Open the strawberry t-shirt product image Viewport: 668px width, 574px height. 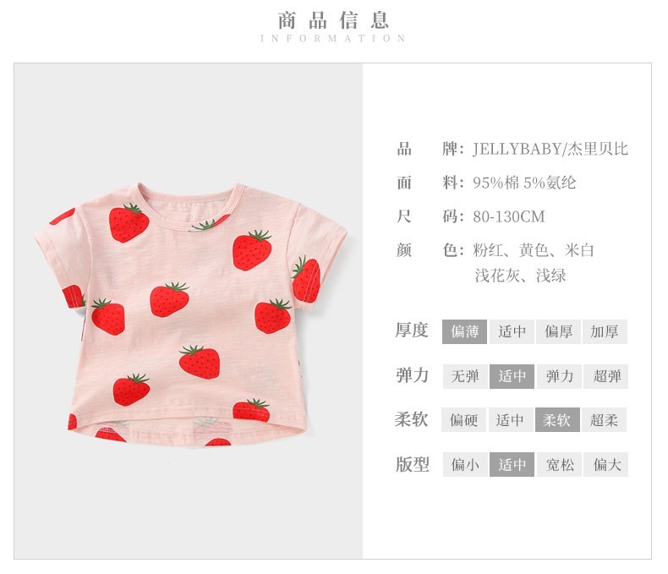[x=191, y=314]
